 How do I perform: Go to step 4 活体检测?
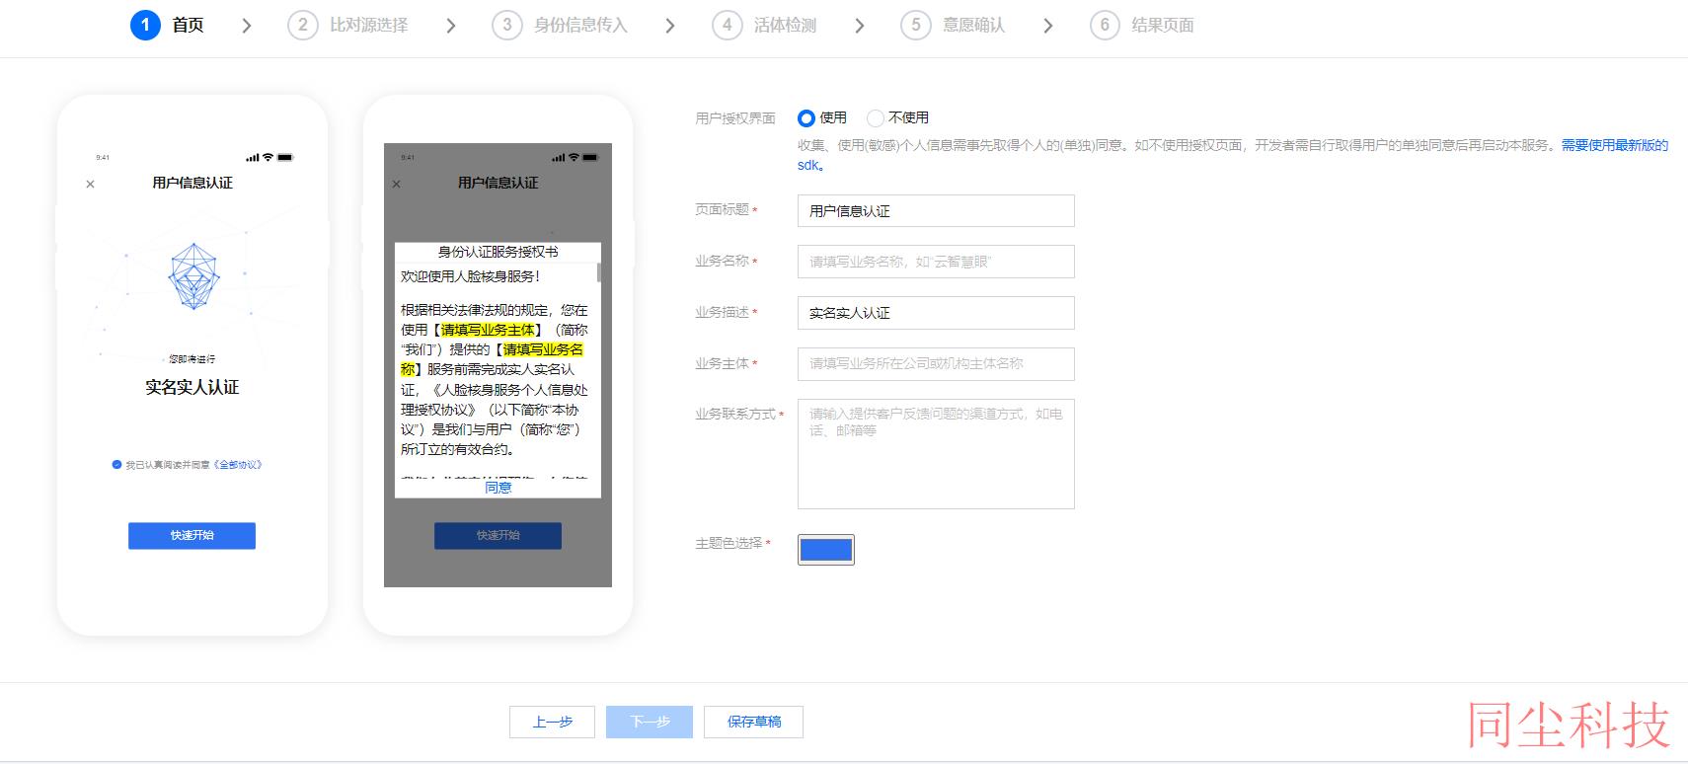click(x=764, y=25)
